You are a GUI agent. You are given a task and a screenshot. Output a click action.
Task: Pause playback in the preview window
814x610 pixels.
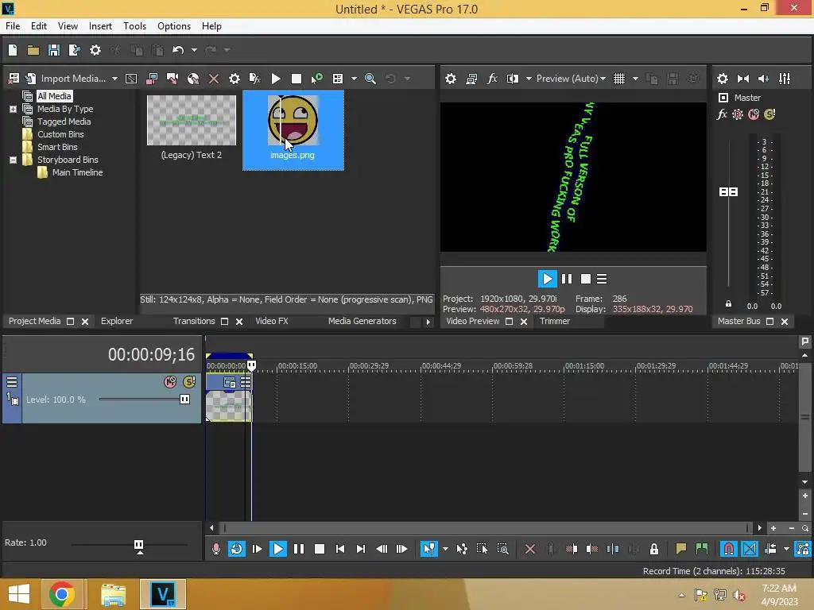point(567,279)
